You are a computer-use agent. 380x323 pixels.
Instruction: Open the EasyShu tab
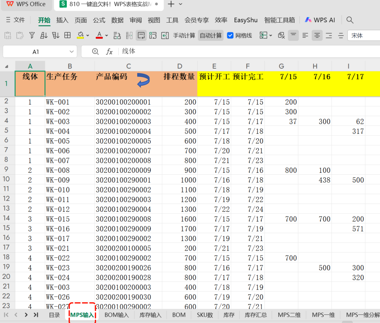(246, 20)
